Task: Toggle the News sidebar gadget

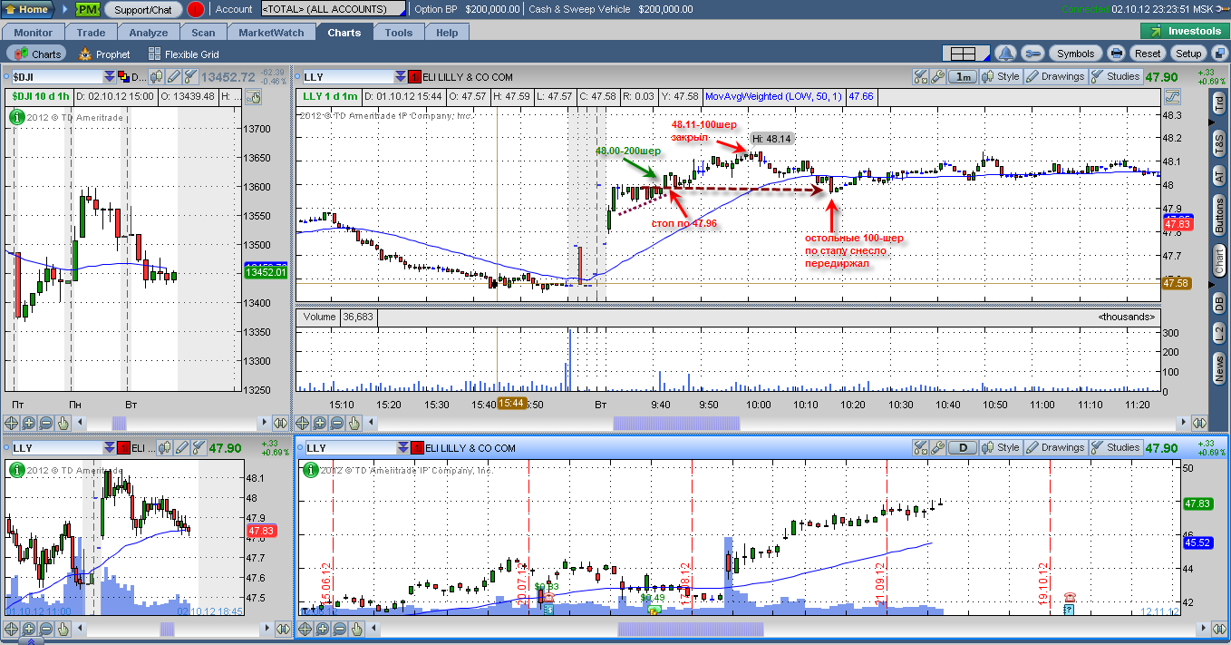Action: coord(1219,369)
